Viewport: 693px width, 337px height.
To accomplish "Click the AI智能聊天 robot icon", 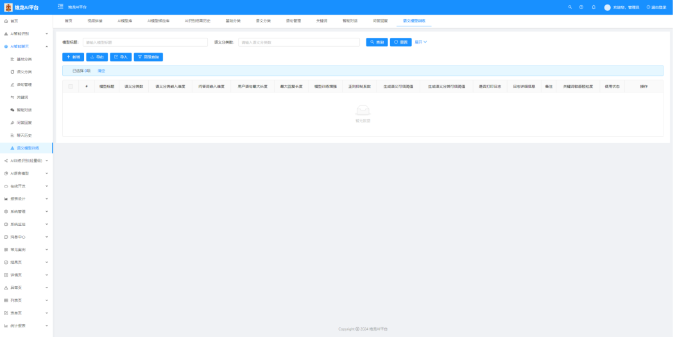I will (6, 46).
